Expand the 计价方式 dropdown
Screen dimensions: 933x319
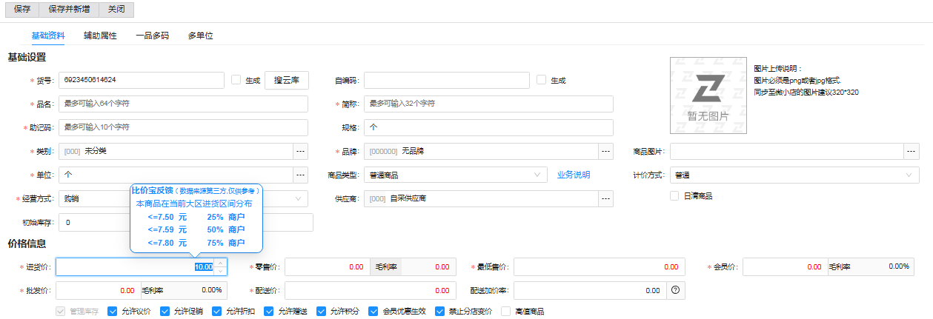[x=794, y=175]
